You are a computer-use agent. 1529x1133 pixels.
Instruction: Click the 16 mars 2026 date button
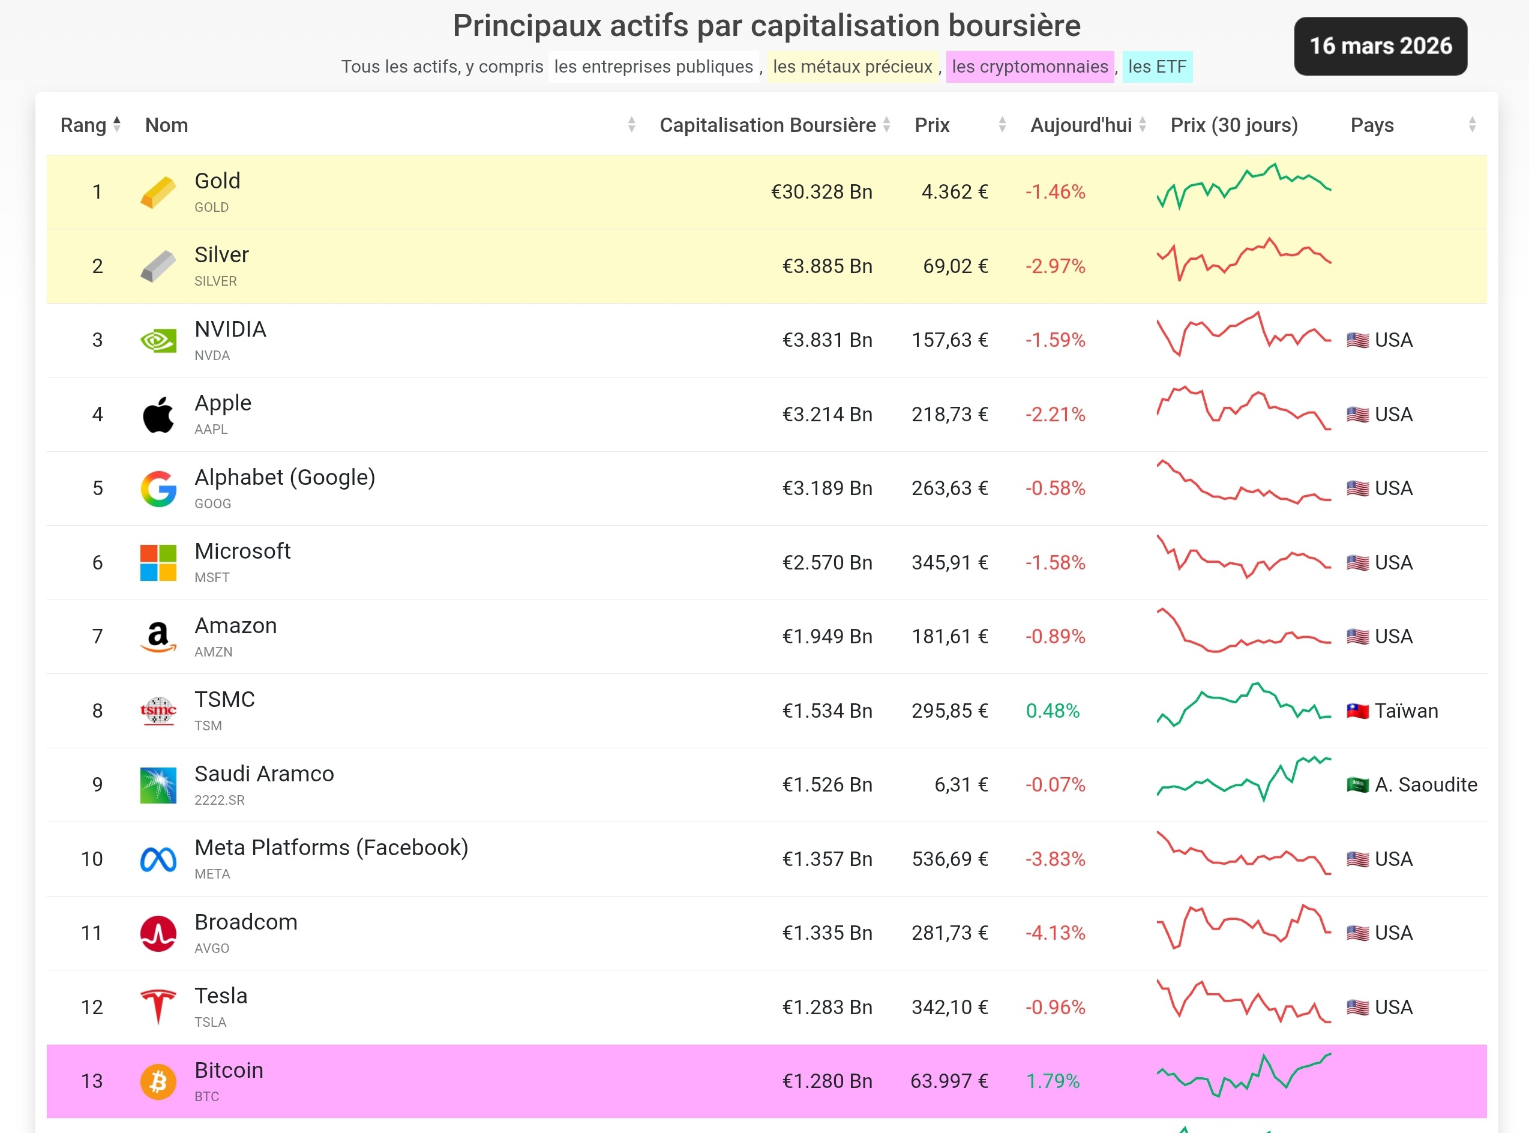(1380, 46)
